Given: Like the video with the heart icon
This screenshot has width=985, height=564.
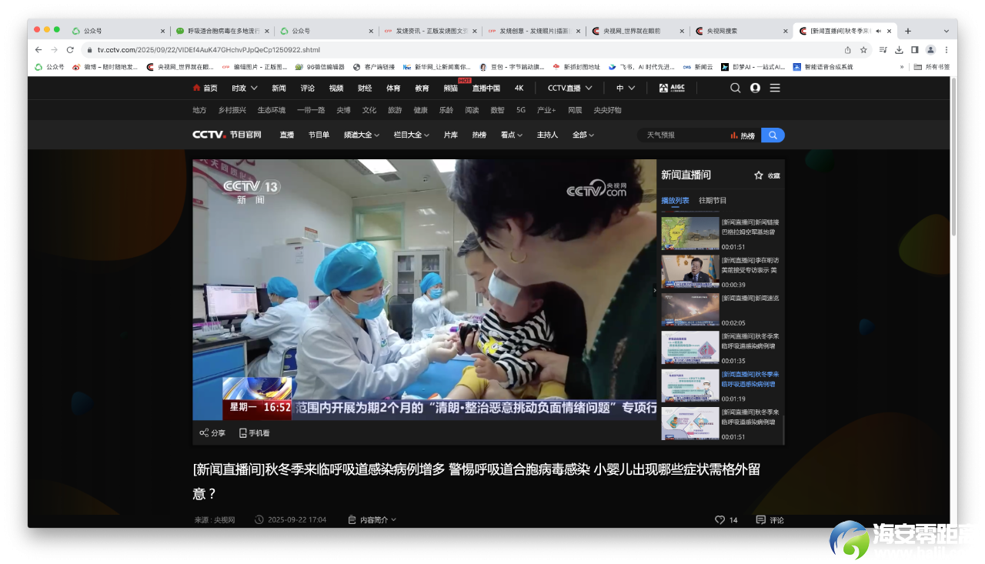Looking at the screenshot, I should tap(720, 520).
